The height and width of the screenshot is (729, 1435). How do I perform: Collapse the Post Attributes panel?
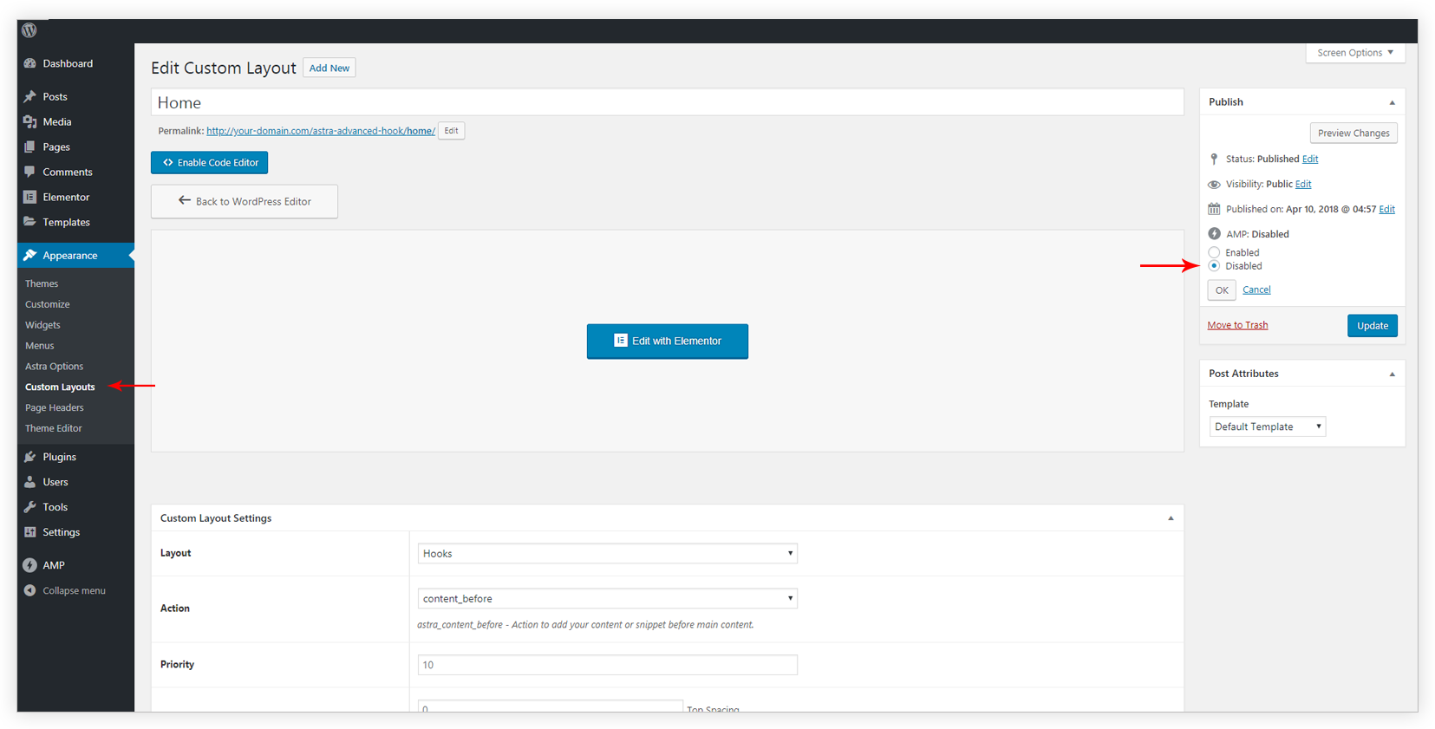1393,374
